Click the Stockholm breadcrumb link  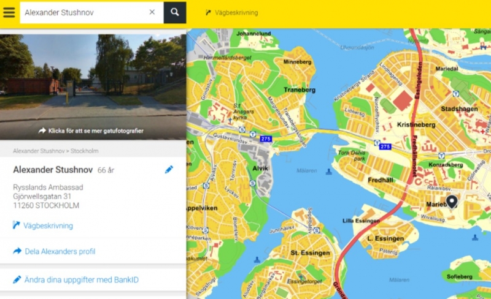[x=84, y=151]
